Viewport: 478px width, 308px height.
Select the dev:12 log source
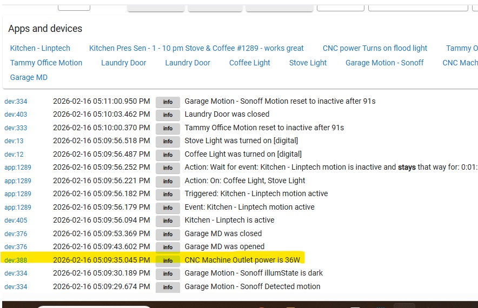click(14, 155)
